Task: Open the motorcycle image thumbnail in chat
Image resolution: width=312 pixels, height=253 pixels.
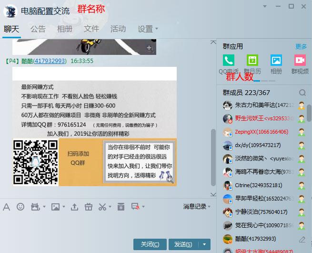Action: coord(84,47)
